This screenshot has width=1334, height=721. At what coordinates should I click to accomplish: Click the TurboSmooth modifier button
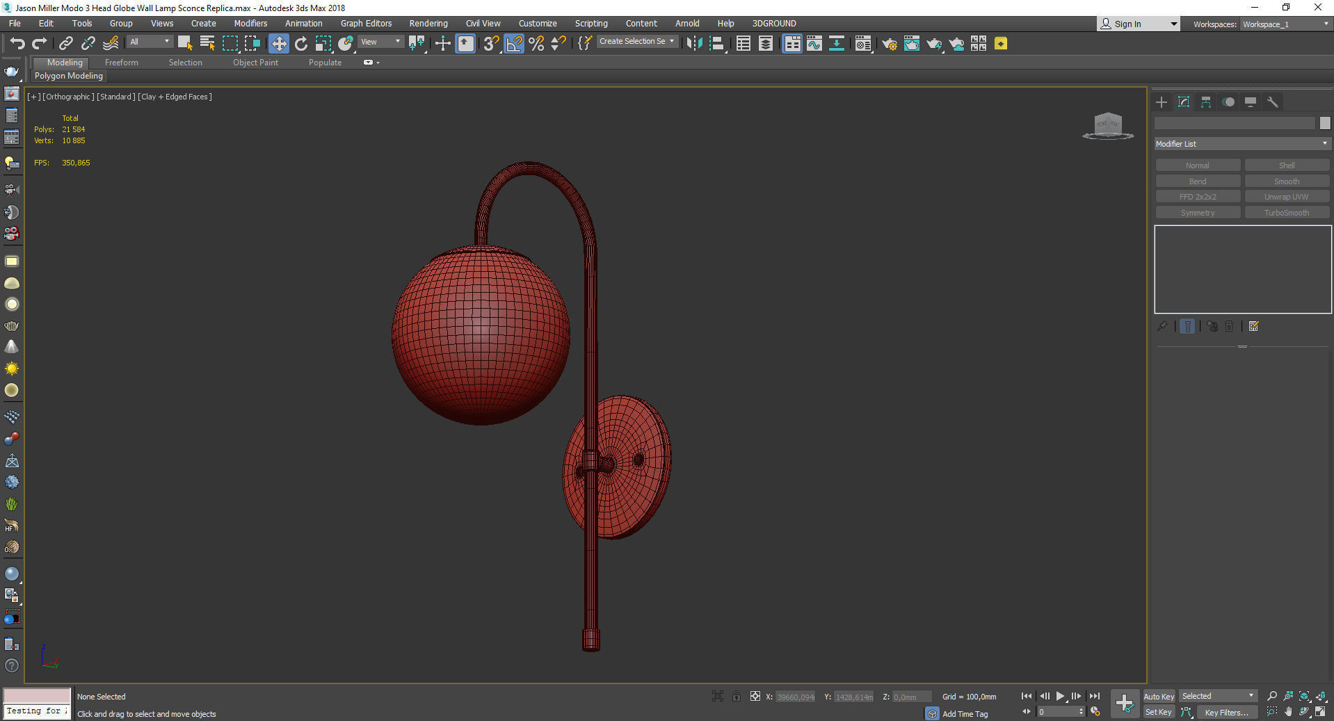1287,213
